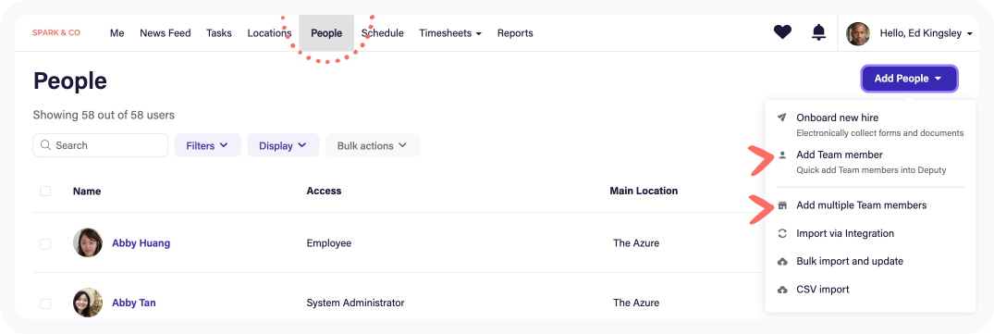994x334 pixels.
Task: Go to the Schedule tab
Action: click(382, 33)
